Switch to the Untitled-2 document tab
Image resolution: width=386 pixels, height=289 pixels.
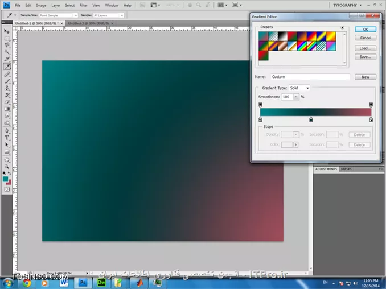(x=88, y=23)
